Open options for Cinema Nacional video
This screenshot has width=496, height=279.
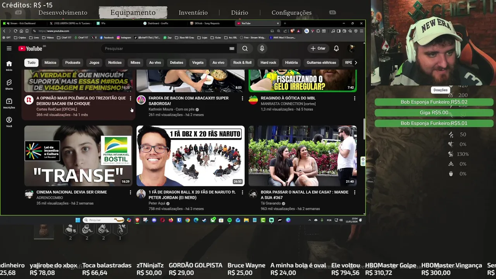[130, 192]
